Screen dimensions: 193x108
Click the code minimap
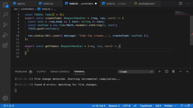coord(182,13)
